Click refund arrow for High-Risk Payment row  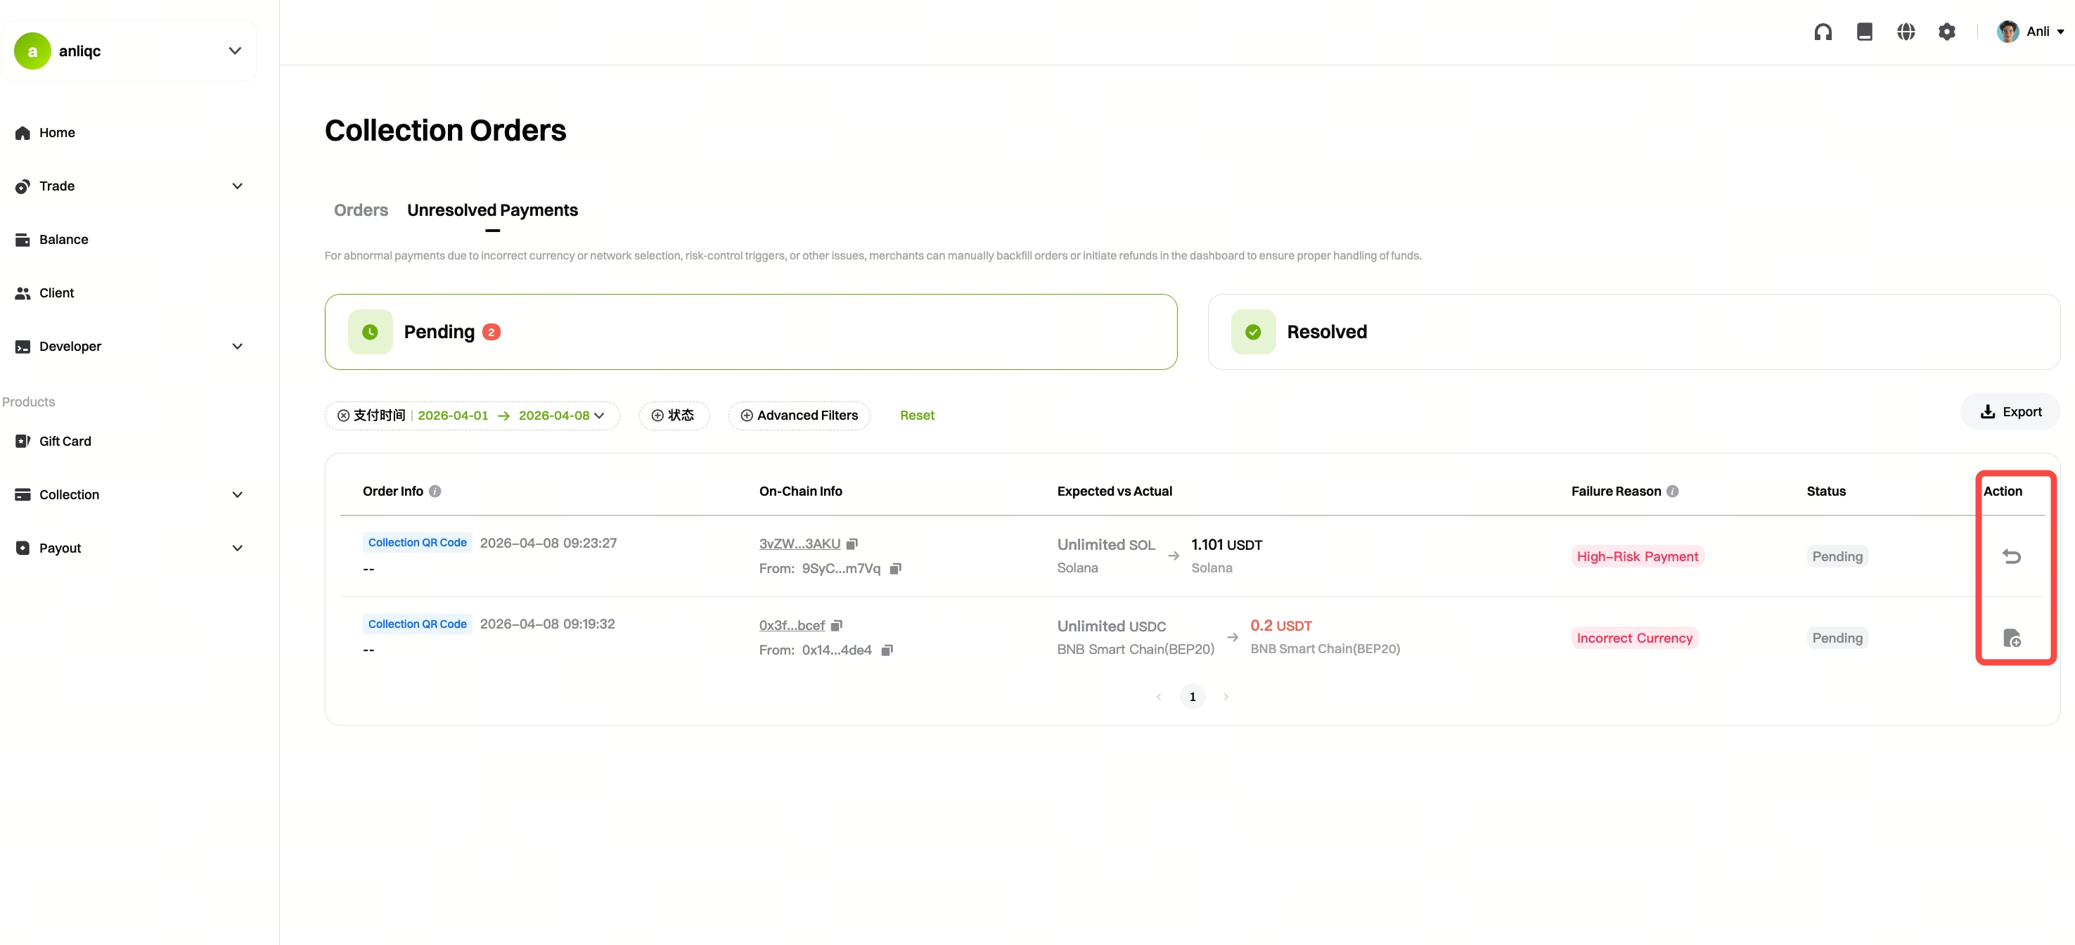(2011, 556)
